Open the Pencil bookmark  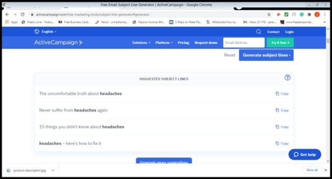pos(112,22)
